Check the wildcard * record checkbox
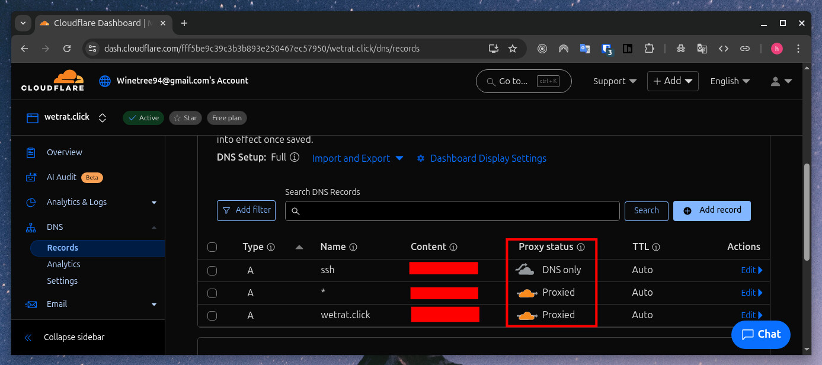822x365 pixels. tap(212, 293)
